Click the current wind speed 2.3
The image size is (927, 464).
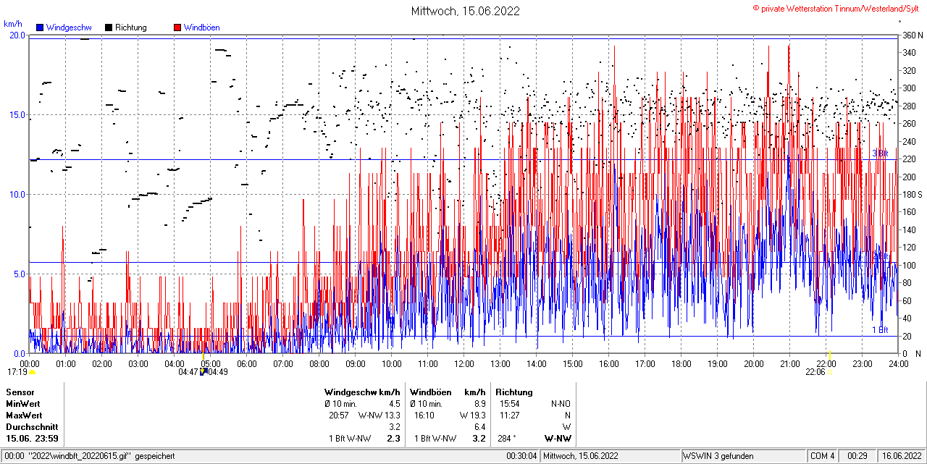pyautogui.click(x=394, y=439)
